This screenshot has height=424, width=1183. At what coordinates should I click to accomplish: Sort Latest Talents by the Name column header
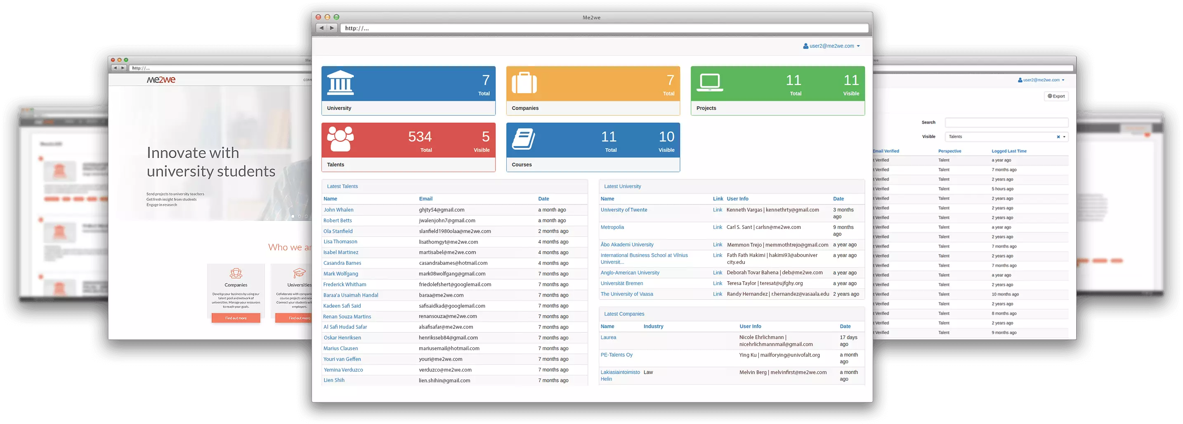pyautogui.click(x=330, y=199)
